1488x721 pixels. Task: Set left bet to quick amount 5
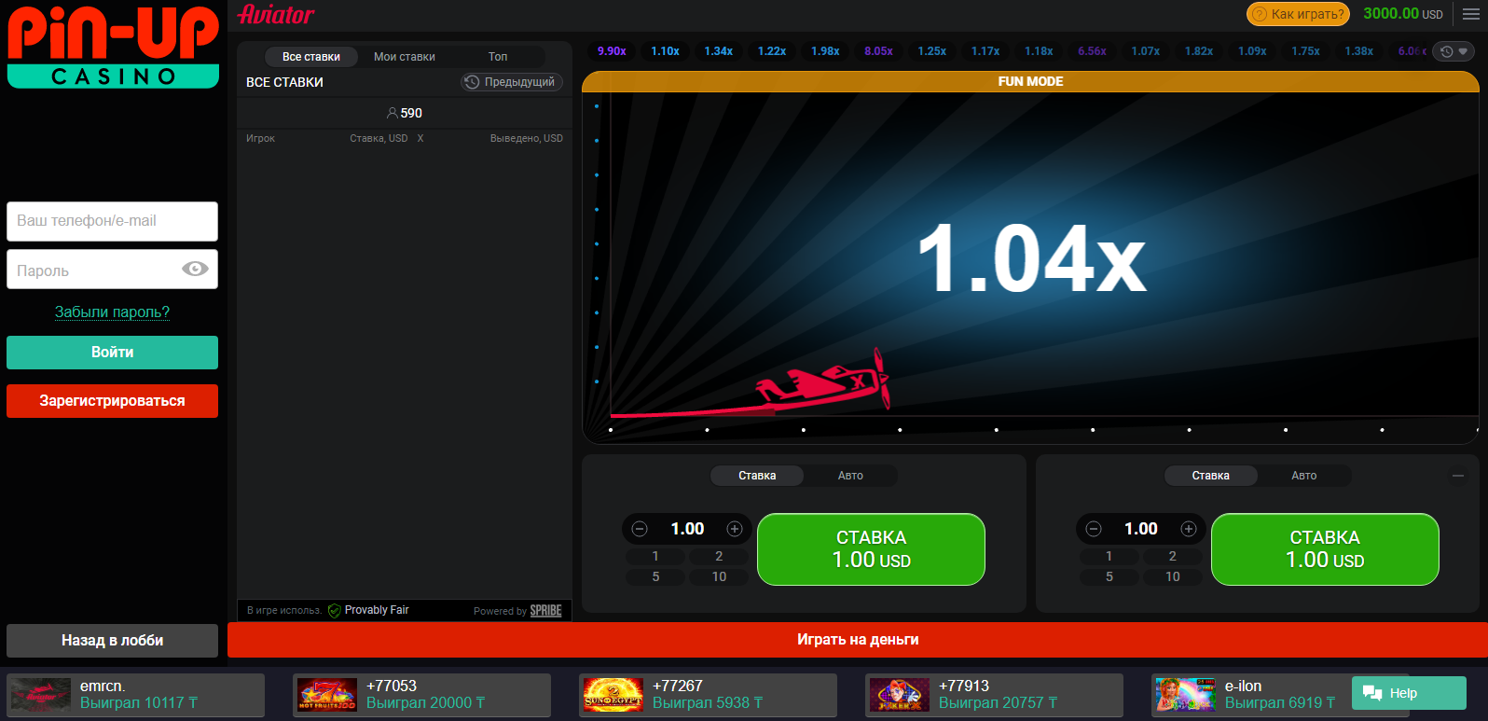pyautogui.click(x=655, y=576)
